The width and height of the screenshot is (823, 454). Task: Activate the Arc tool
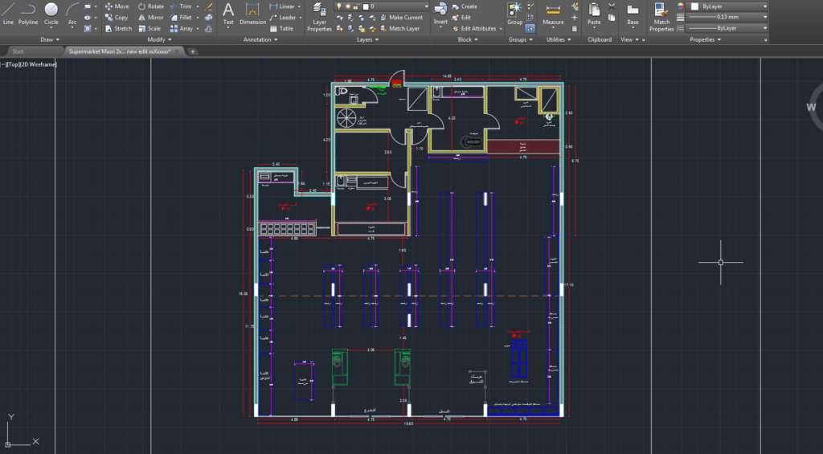(x=72, y=13)
